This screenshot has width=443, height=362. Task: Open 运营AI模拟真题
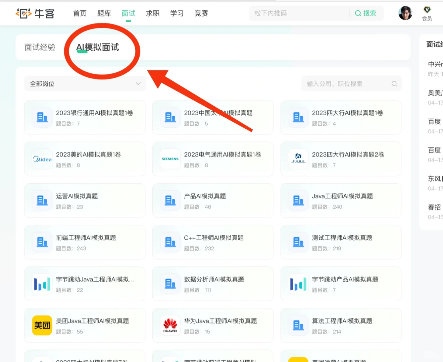pos(85,200)
